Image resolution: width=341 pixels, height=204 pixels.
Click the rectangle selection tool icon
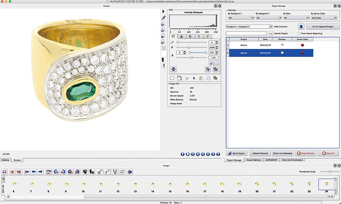[x=172, y=78]
